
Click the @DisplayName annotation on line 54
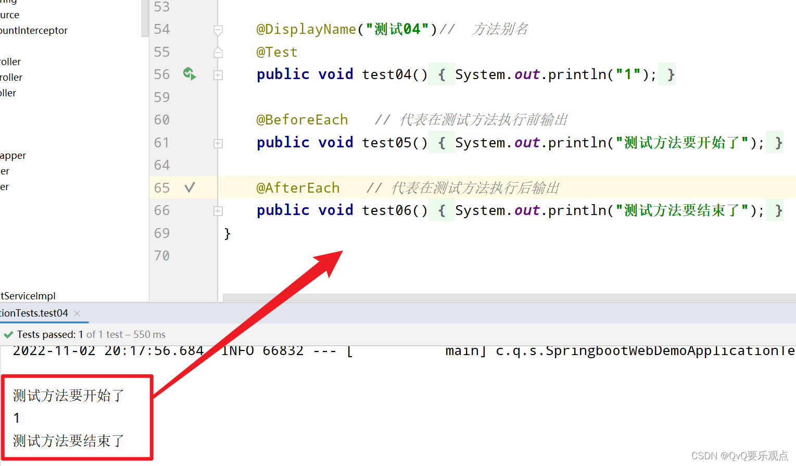coord(306,29)
